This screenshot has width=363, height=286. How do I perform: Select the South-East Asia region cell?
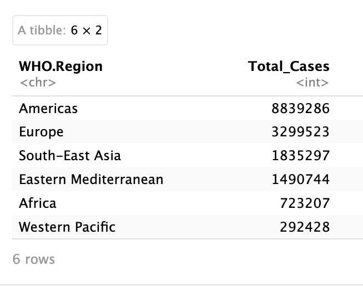(70, 156)
